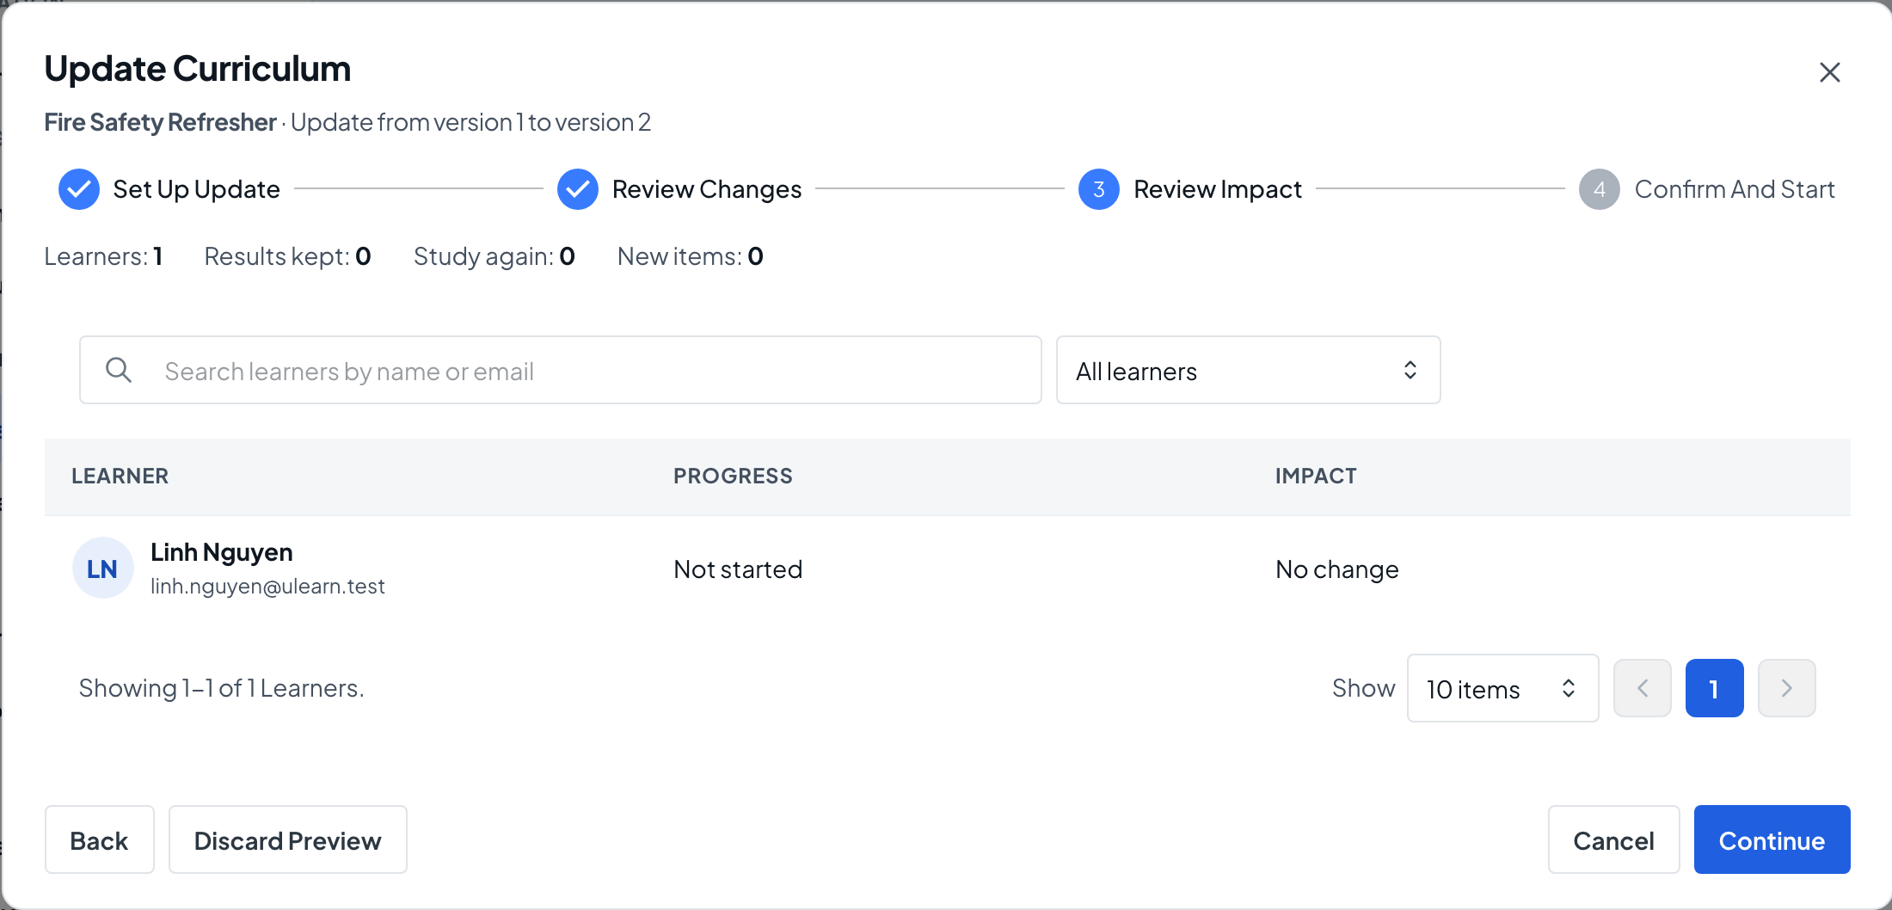1892x910 pixels.
Task: Open the 10 items page size dropdown
Action: (x=1502, y=688)
